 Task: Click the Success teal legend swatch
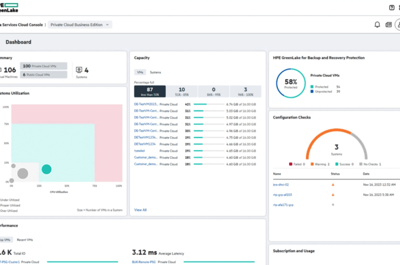point(337,164)
